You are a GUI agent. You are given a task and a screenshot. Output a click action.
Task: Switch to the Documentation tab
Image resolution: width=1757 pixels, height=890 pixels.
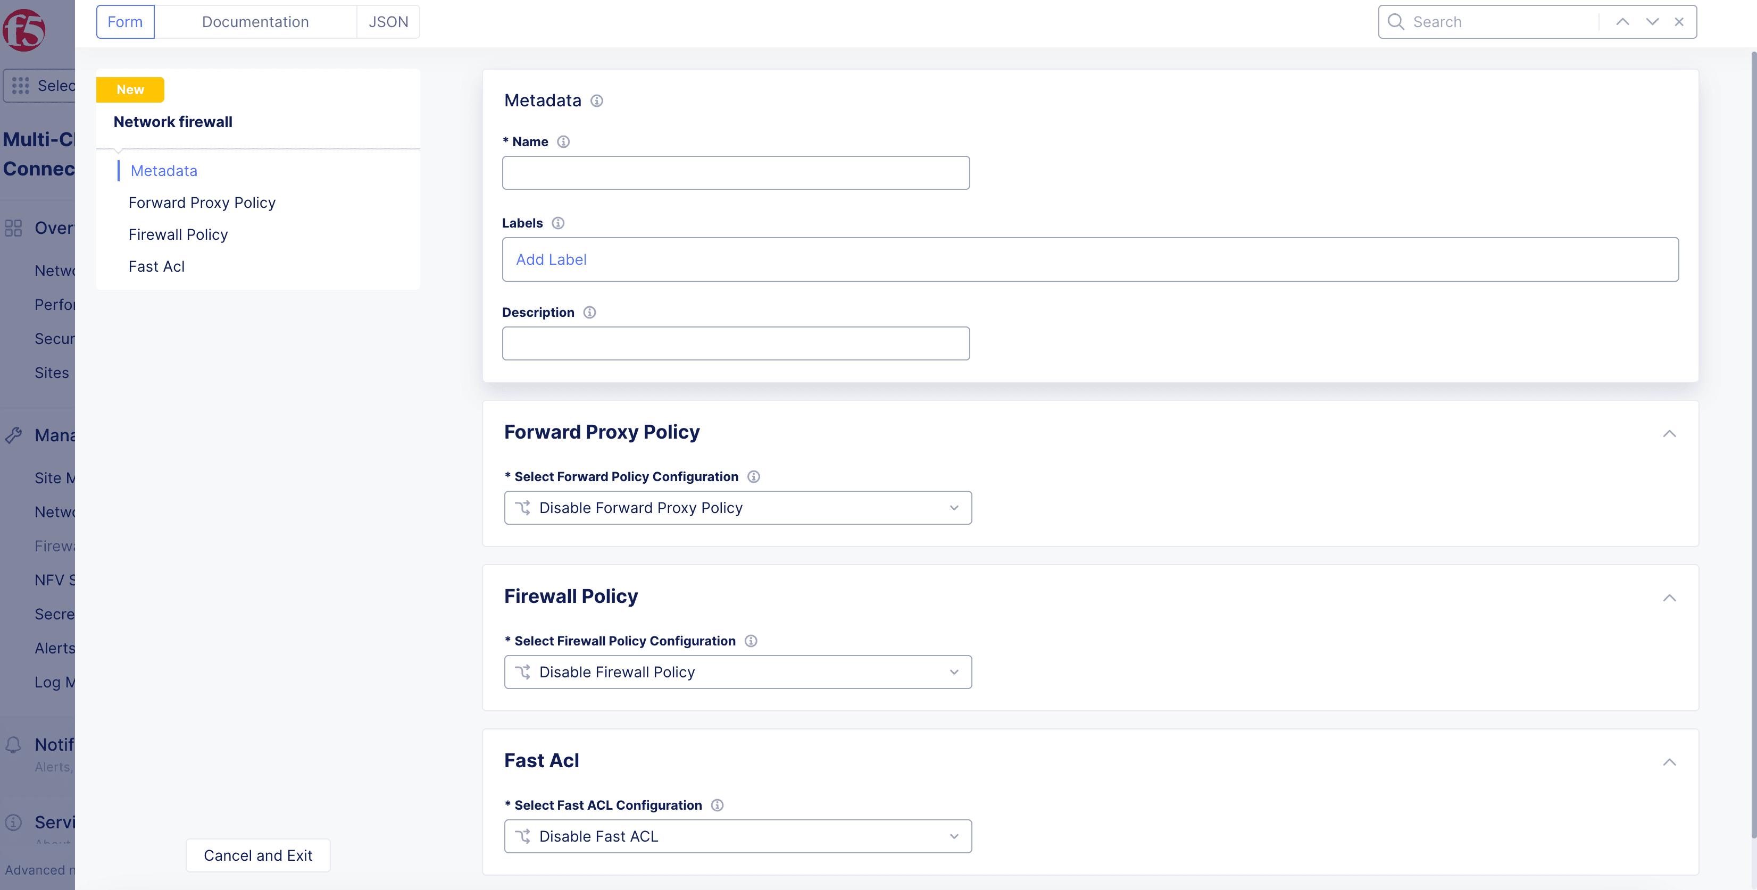coord(255,22)
